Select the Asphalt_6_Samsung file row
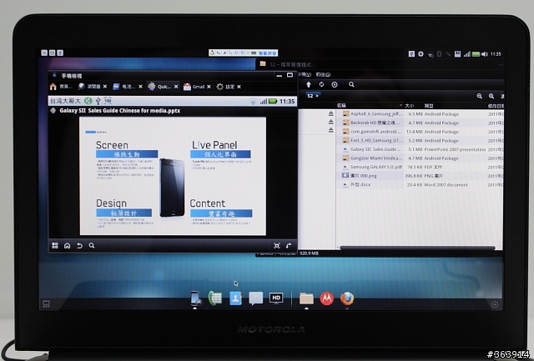Image resolution: width=534 pixels, height=361 pixels. pyautogui.click(x=419, y=114)
